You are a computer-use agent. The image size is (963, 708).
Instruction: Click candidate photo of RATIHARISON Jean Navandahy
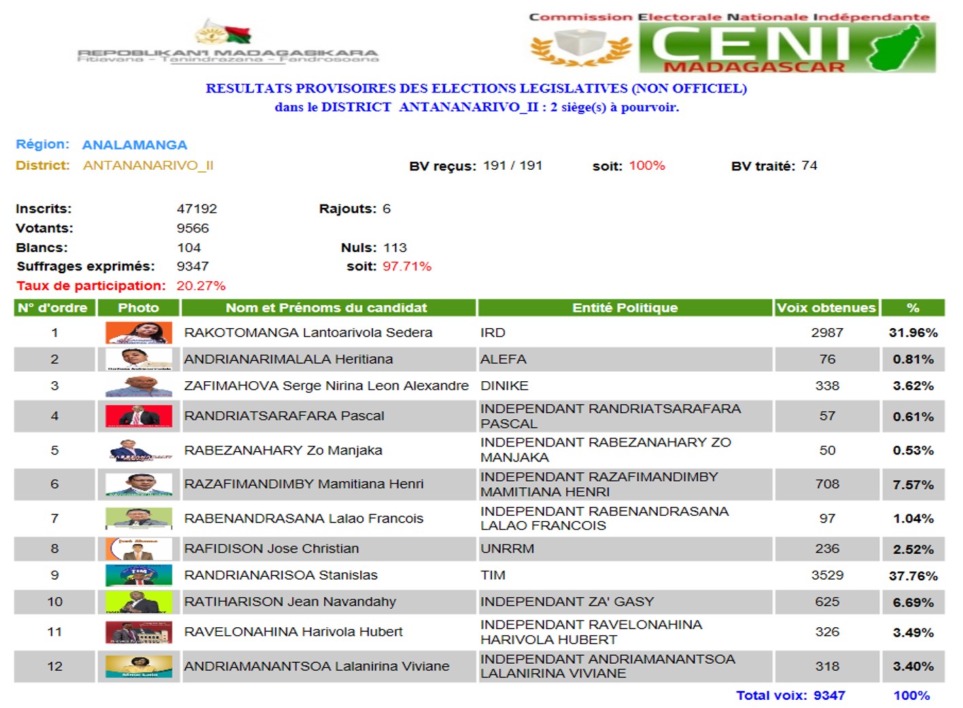[x=139, y=602]
